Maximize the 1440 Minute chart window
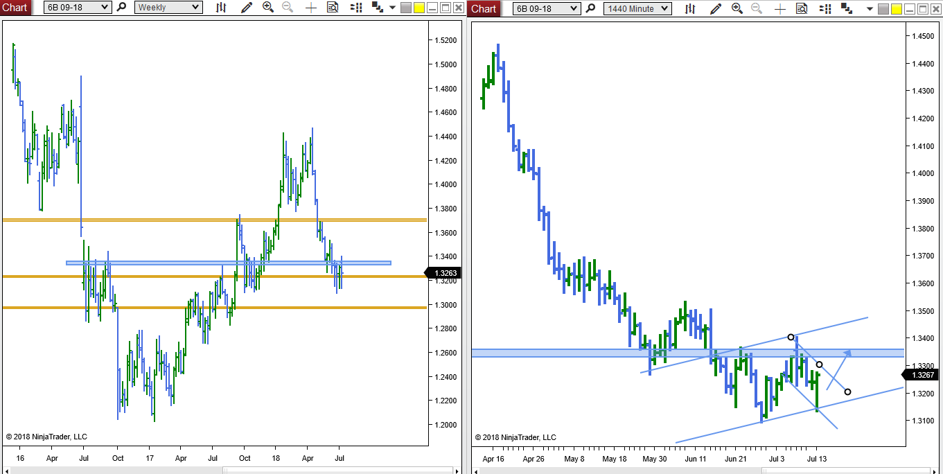The image size is (943, 474). (922, 8)
